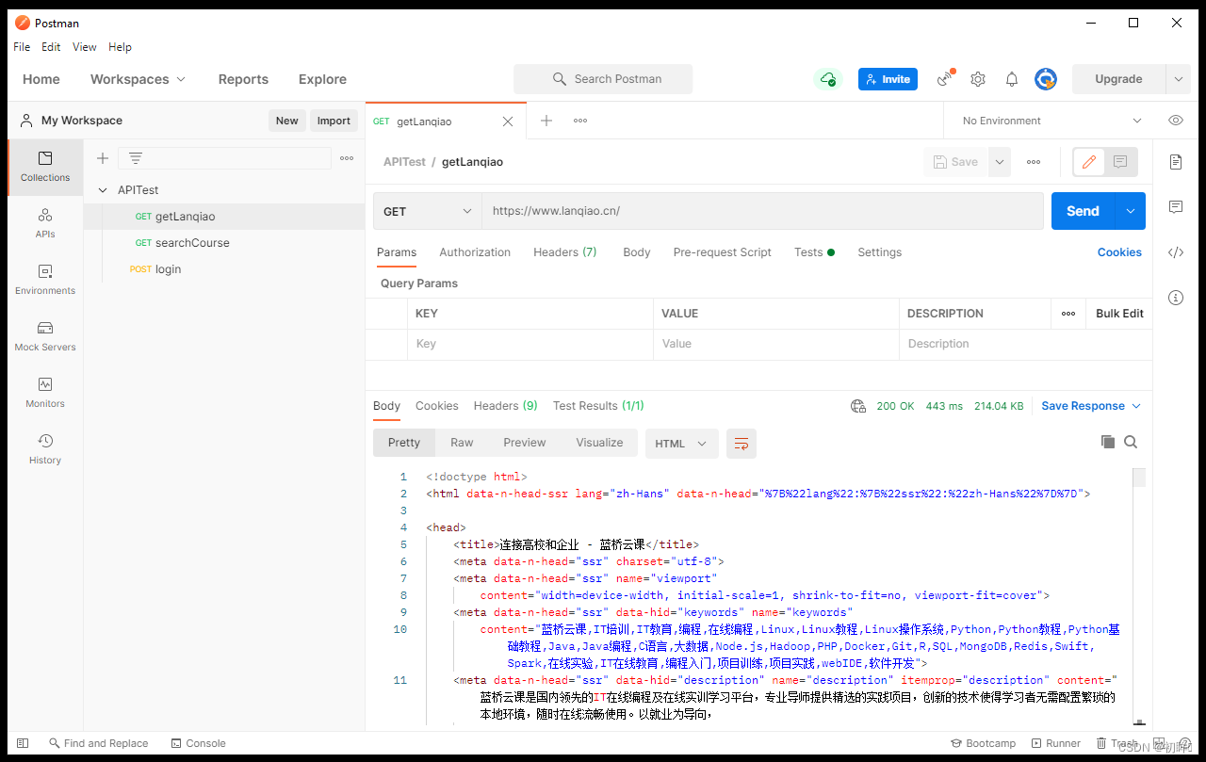
Task: Click the plus icon to create new collection
Action: click(103, 158)
